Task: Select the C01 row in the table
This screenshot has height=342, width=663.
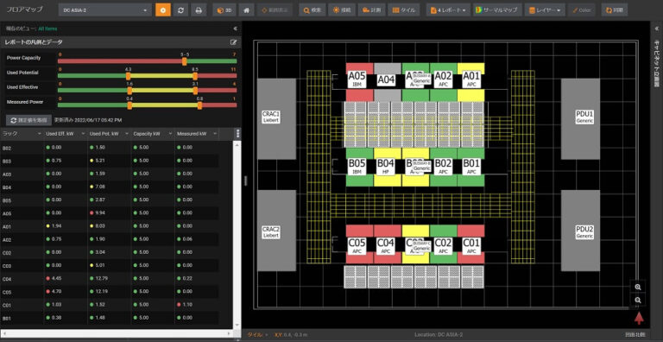Action: 109,305
